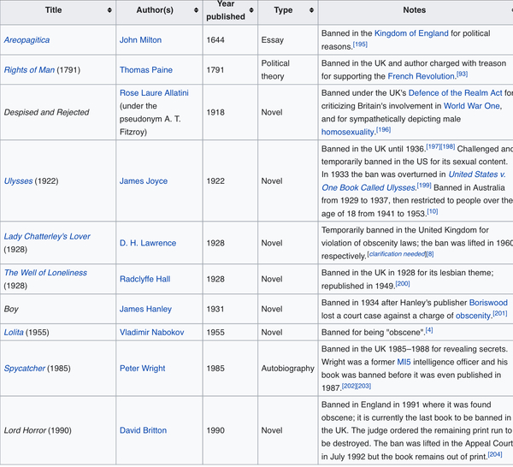Open the Vladimir Nabokov link

(x=151, y=332)
